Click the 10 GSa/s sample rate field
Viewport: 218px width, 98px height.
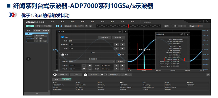coord(63,75)
